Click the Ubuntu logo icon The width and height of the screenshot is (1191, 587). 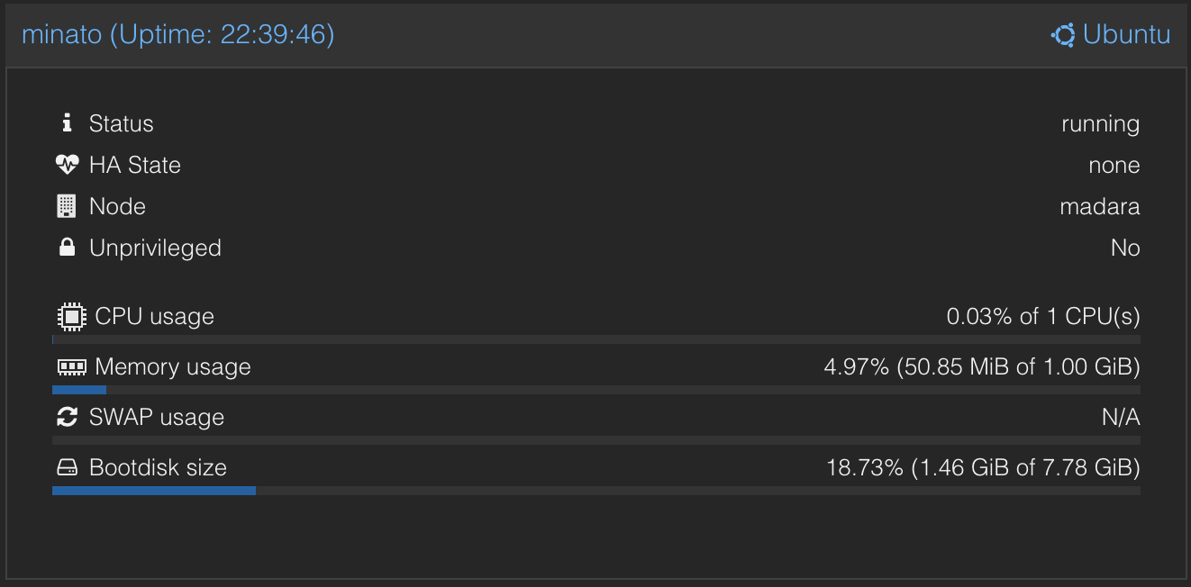click(x=1063, y=35)
